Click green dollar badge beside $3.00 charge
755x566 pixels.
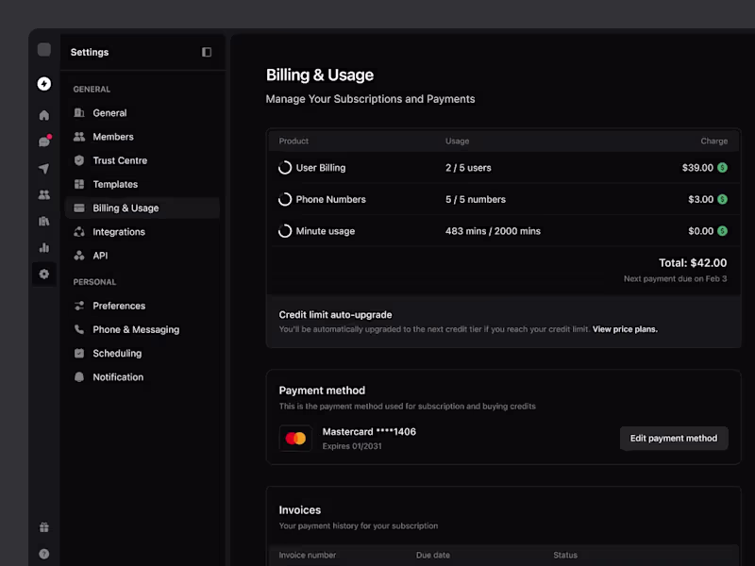(x=722, y=199)
